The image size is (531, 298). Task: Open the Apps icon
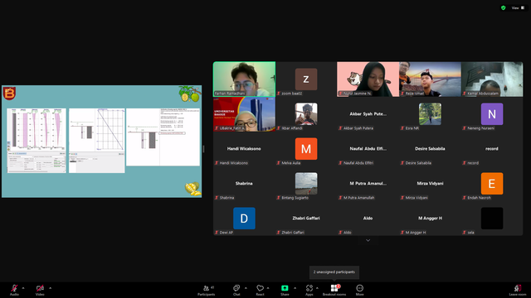click(x=309, y=288)
